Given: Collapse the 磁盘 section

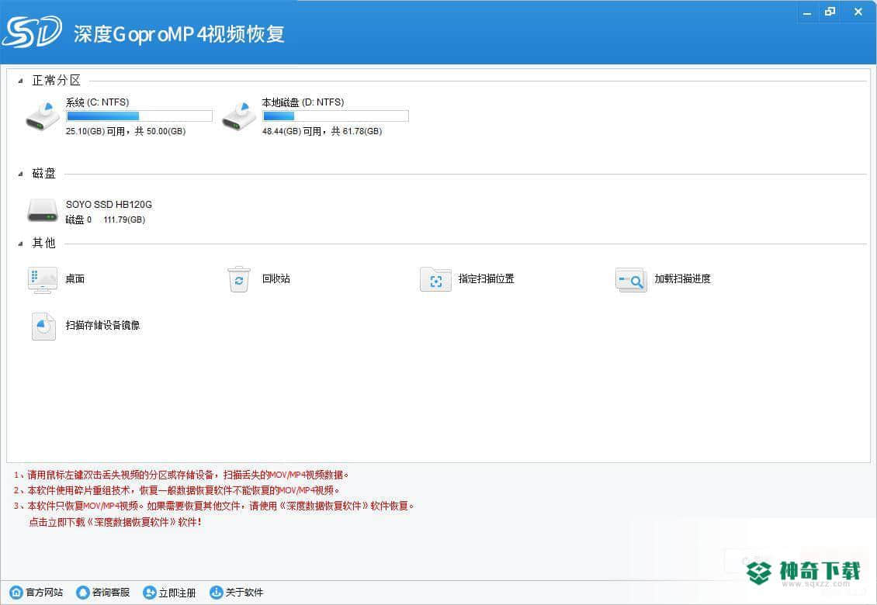Looking at the screenshot, I should tap(20, 174).
